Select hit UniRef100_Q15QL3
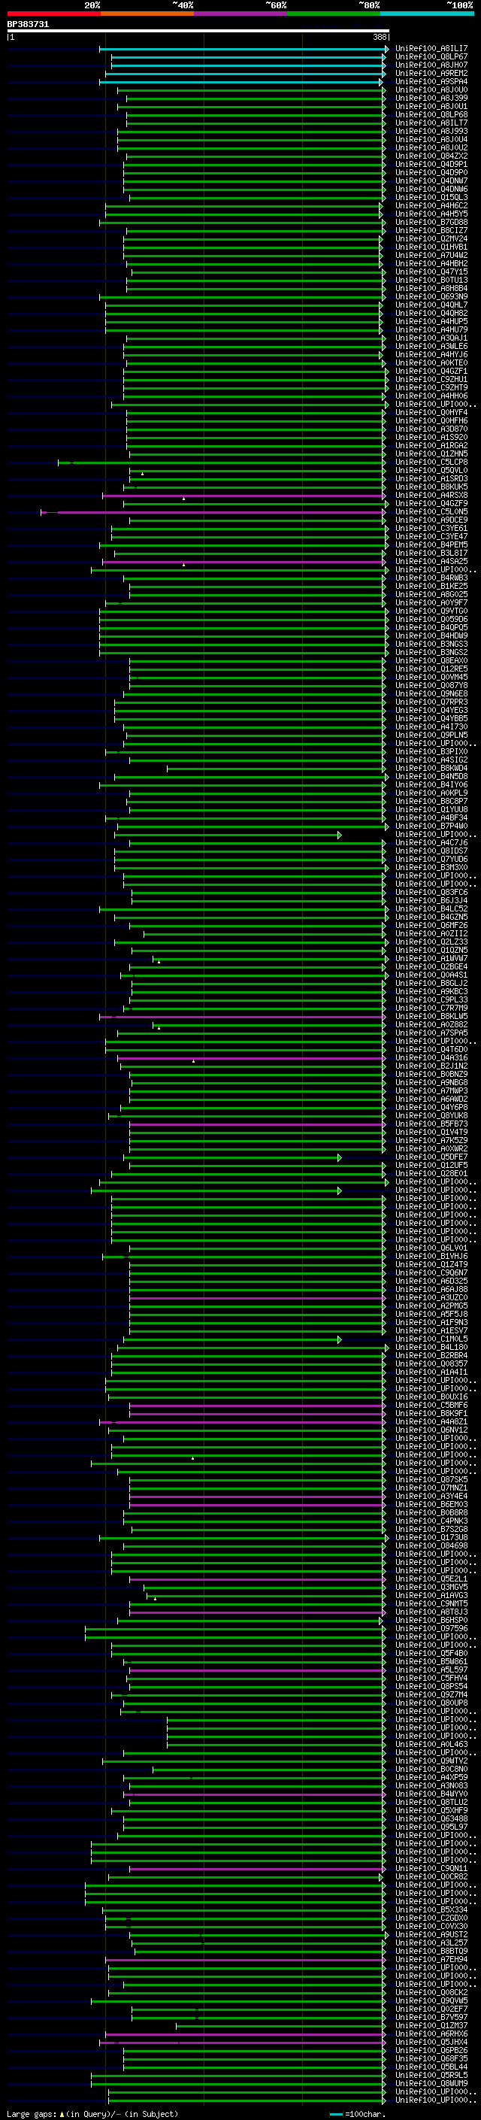The image size is (481, 2120). (431, 198)
